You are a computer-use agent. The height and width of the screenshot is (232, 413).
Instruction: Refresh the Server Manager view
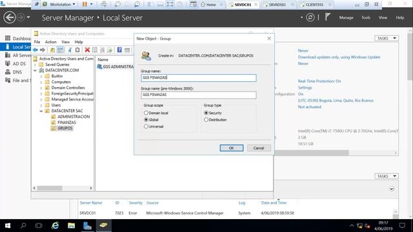pos(310,17)
